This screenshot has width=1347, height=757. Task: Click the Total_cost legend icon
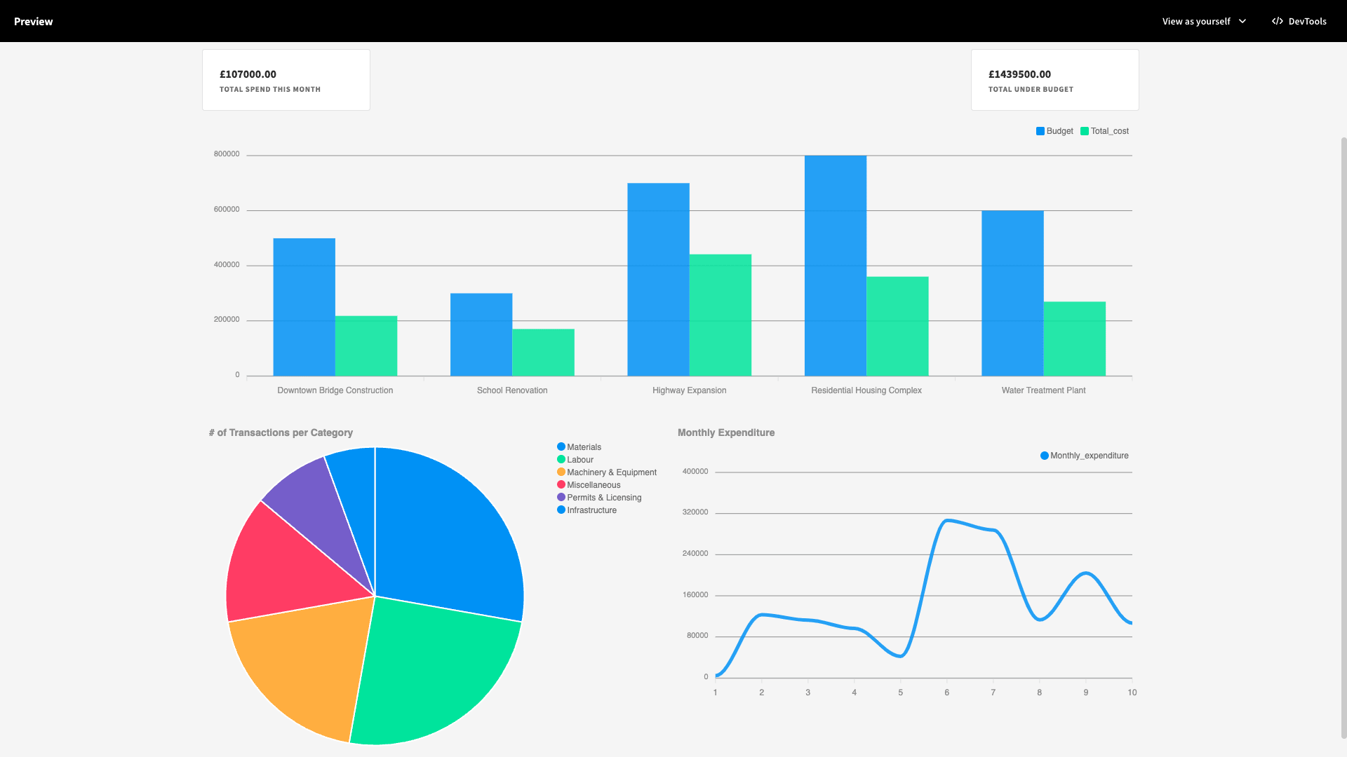click(1085, 131)
